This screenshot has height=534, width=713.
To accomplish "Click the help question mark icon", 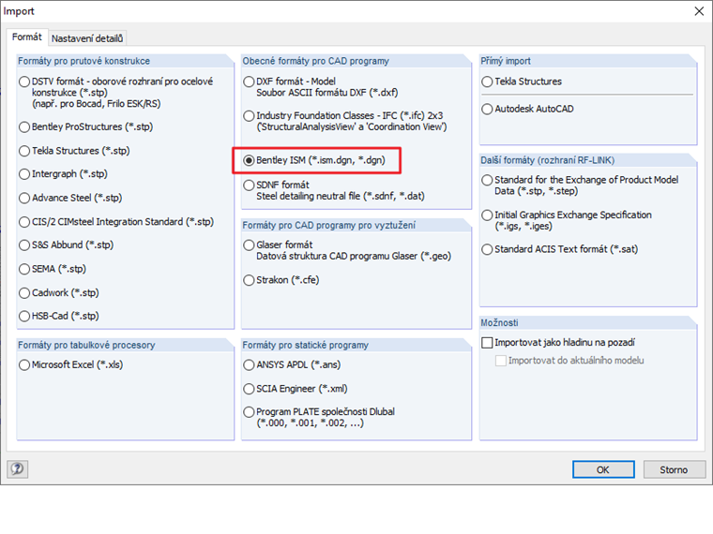I will (17, 469).
